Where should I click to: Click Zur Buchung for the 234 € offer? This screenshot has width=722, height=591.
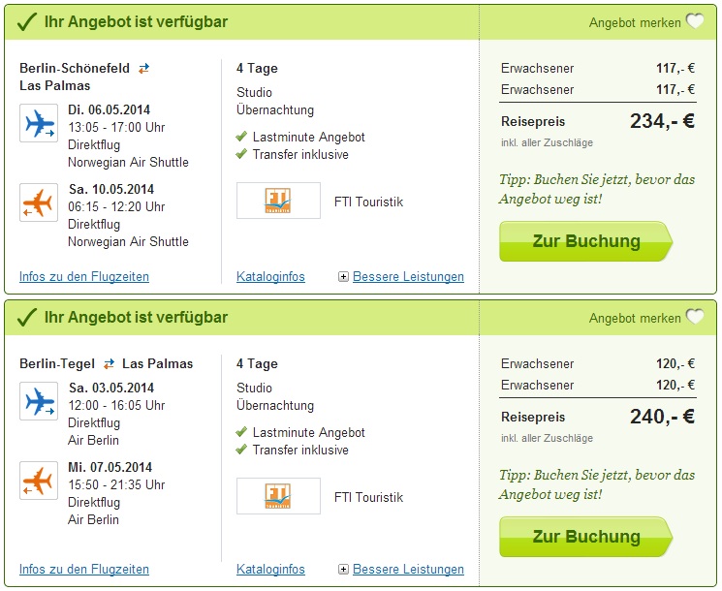(585, 241)
